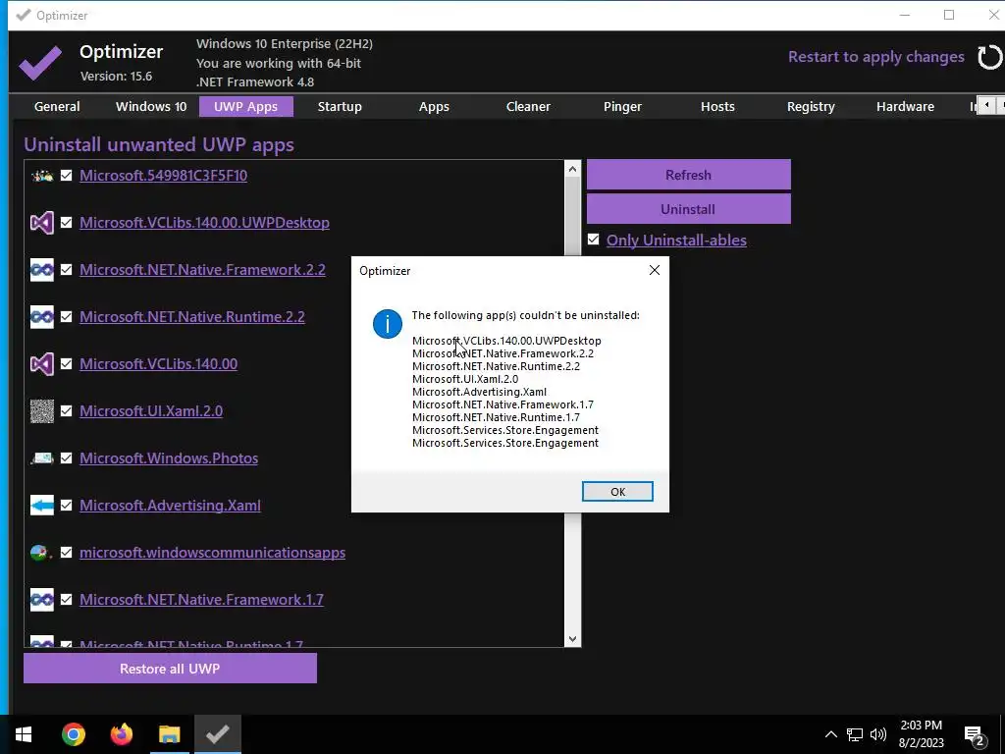Click Restore all UWP button

(170, 668)
